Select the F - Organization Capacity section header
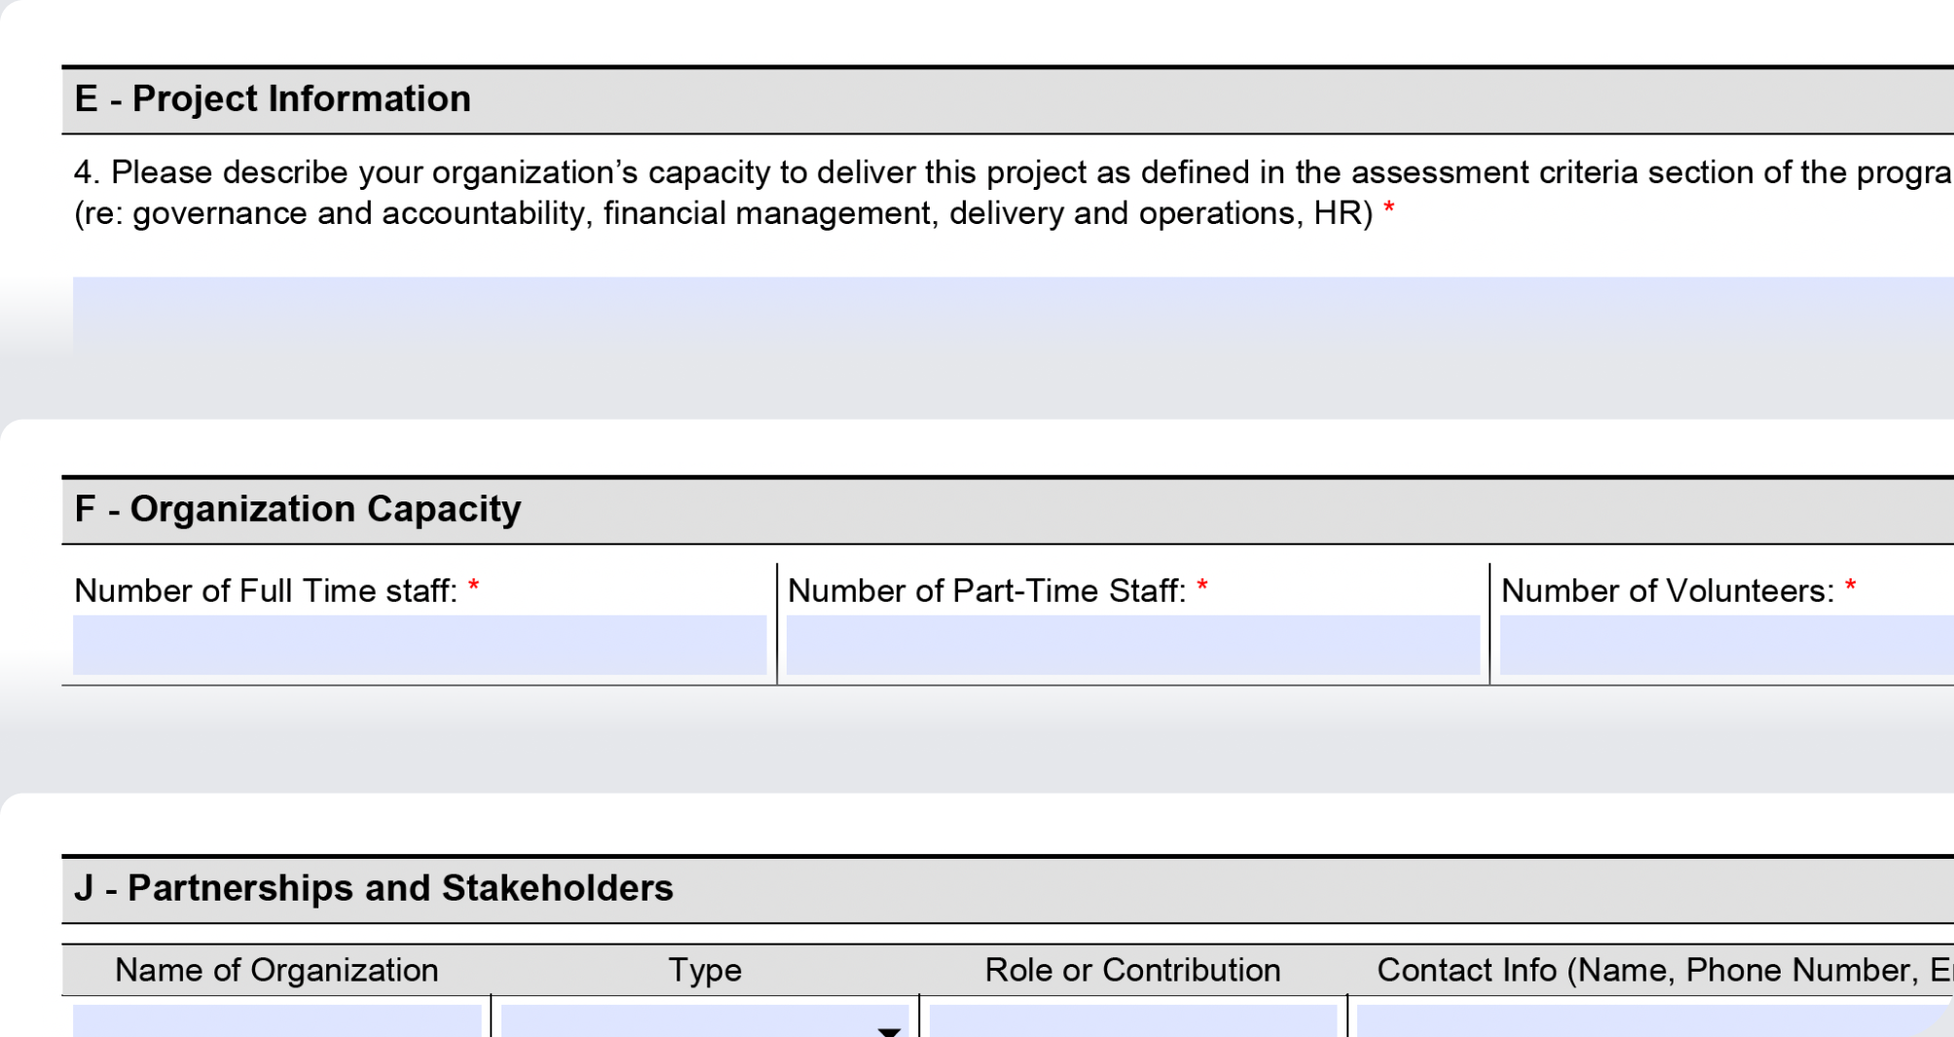Screen dimensions: 1954x1037 pos(299,507)
